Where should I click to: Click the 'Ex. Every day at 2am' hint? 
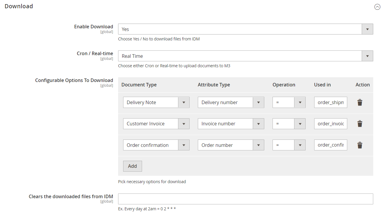click(x=147, y=209)
